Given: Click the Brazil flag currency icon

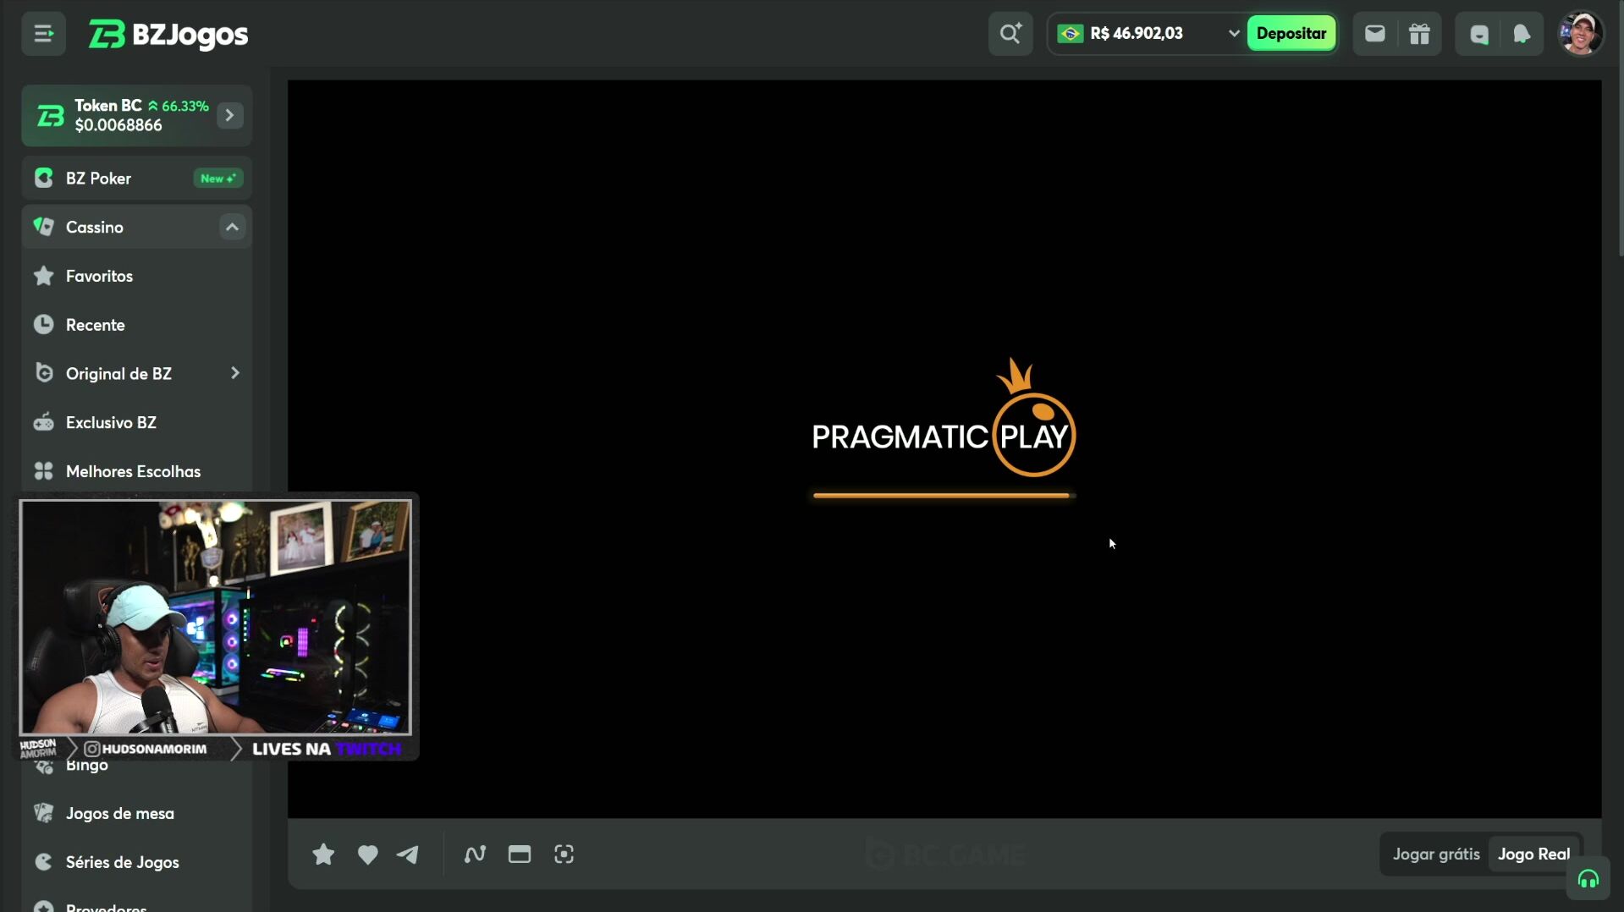Looking at the screenshot, I should pyautogui.click(x=1071, y=34).
